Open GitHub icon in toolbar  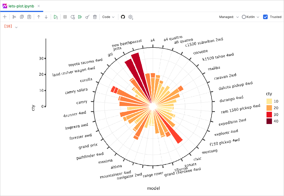(123, 17)
